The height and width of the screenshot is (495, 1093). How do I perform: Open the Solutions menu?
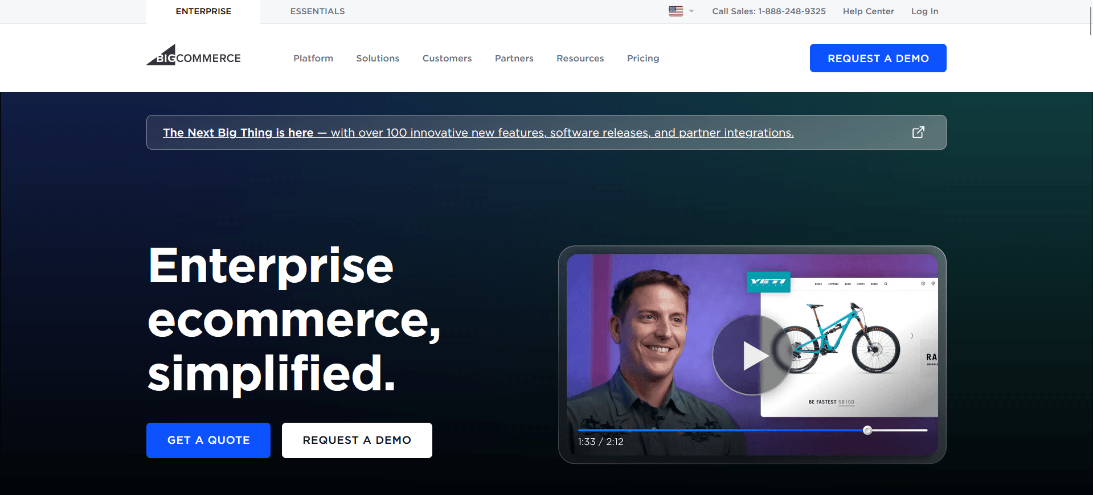tap(378, 58)
